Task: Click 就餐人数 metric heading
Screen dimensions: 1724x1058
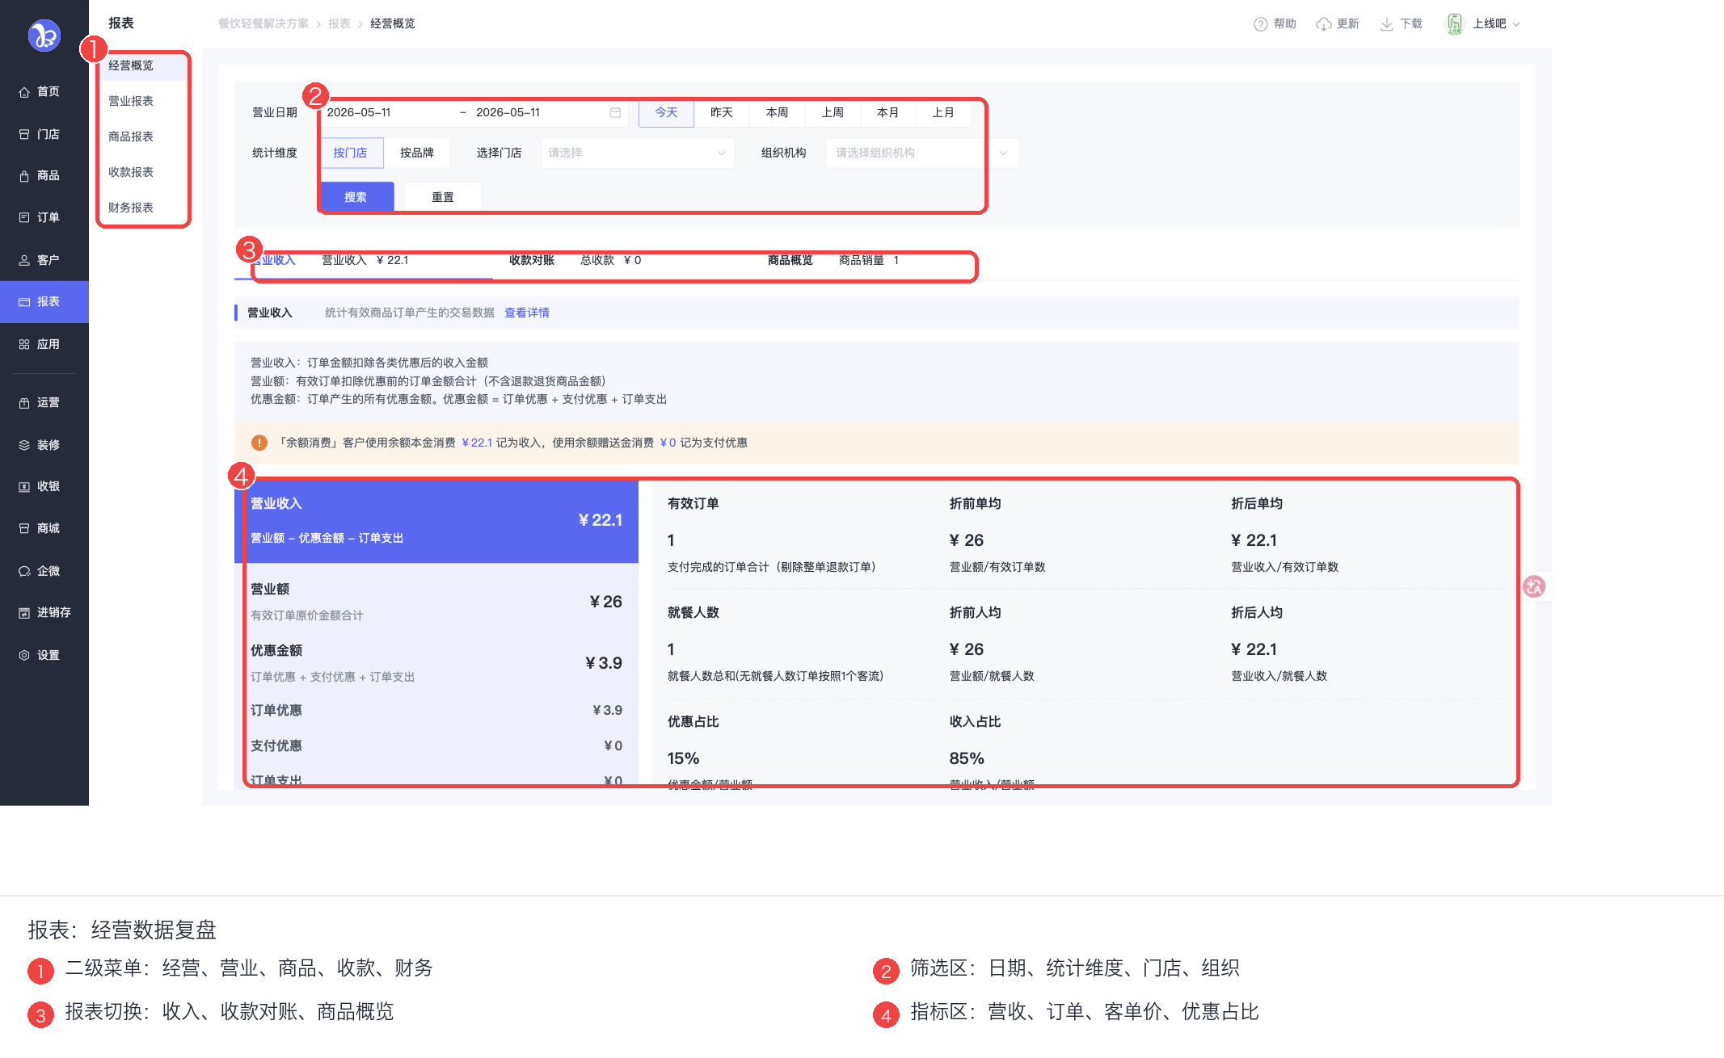Action: click(x=693, y=612)
